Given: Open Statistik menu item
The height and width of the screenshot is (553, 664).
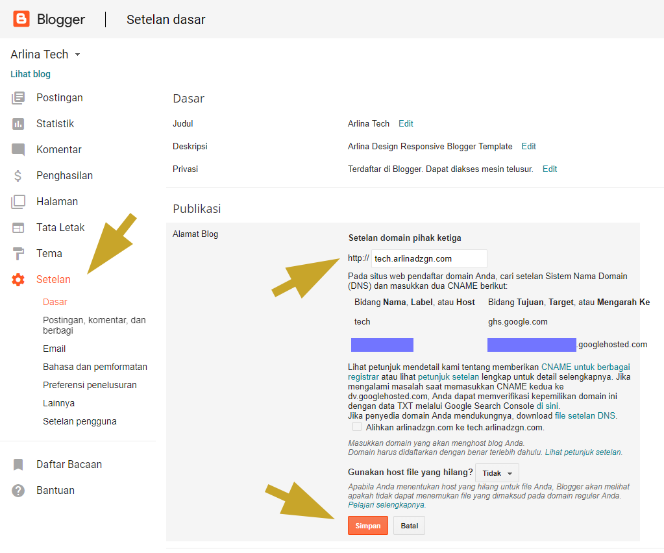Looking at the screenshot, I should 55,123.
